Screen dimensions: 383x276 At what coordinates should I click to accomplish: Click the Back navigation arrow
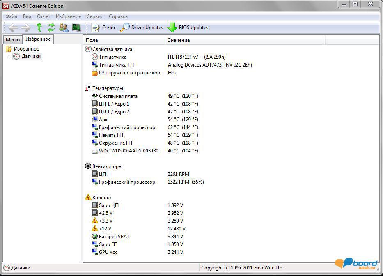coord(13,28)
